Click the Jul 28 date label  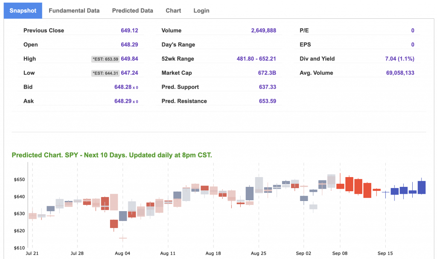point(77,253)
